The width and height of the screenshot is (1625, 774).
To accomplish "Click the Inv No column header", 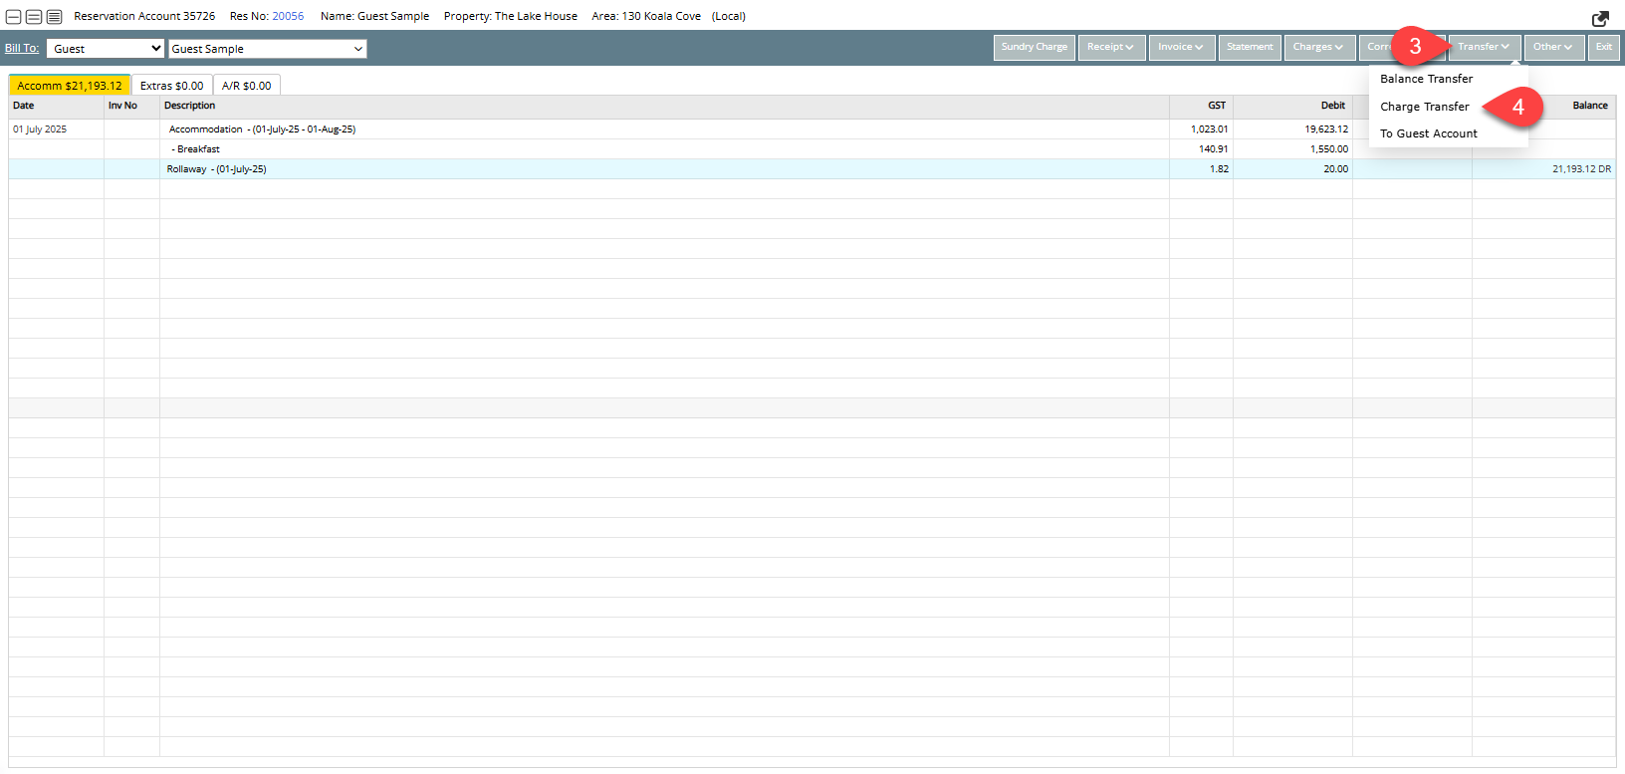I will coord(131,106).
